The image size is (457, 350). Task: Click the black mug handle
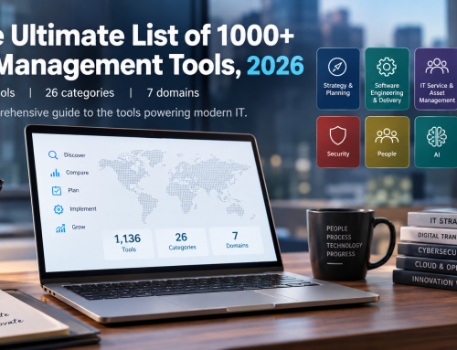[x=384, y=242]
